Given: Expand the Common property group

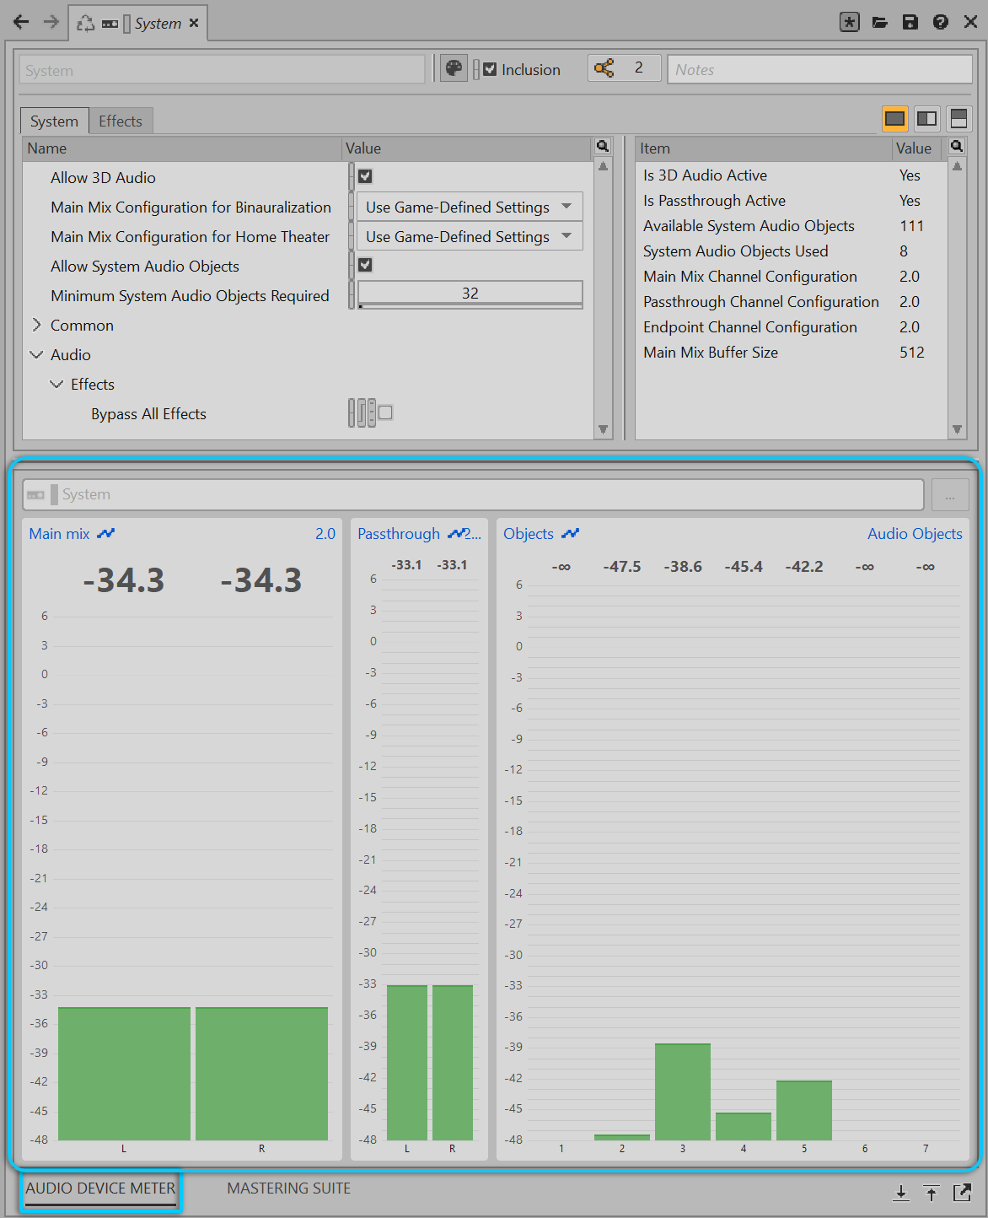Looking at the screenshot, I should pyautogui.click(x=36, y=325).
